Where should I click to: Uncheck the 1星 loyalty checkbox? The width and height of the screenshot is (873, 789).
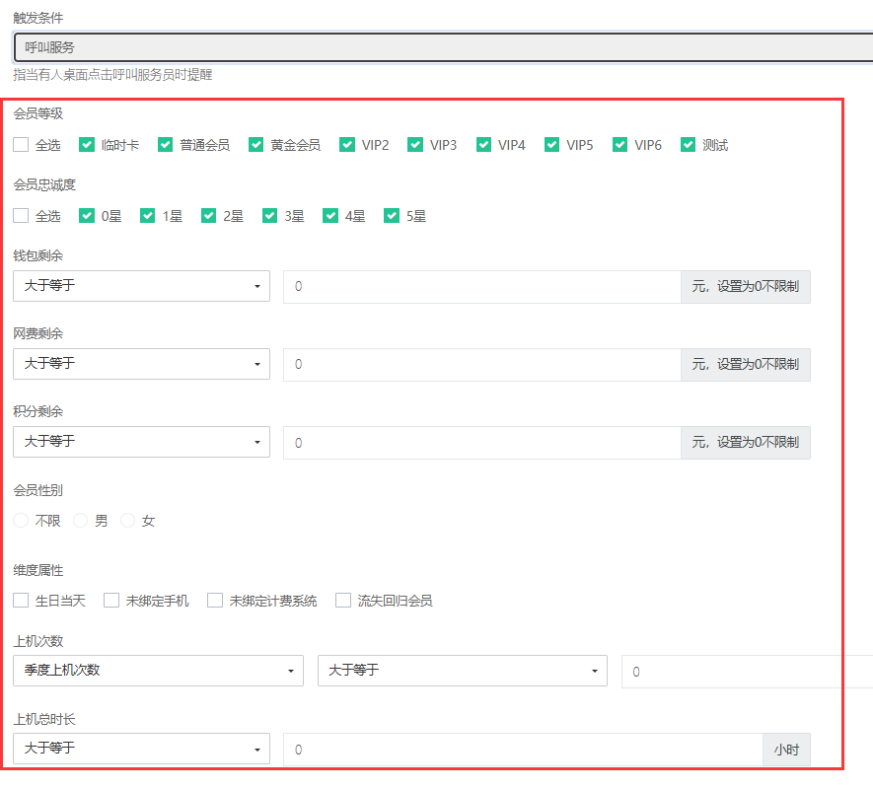(148, 215)
